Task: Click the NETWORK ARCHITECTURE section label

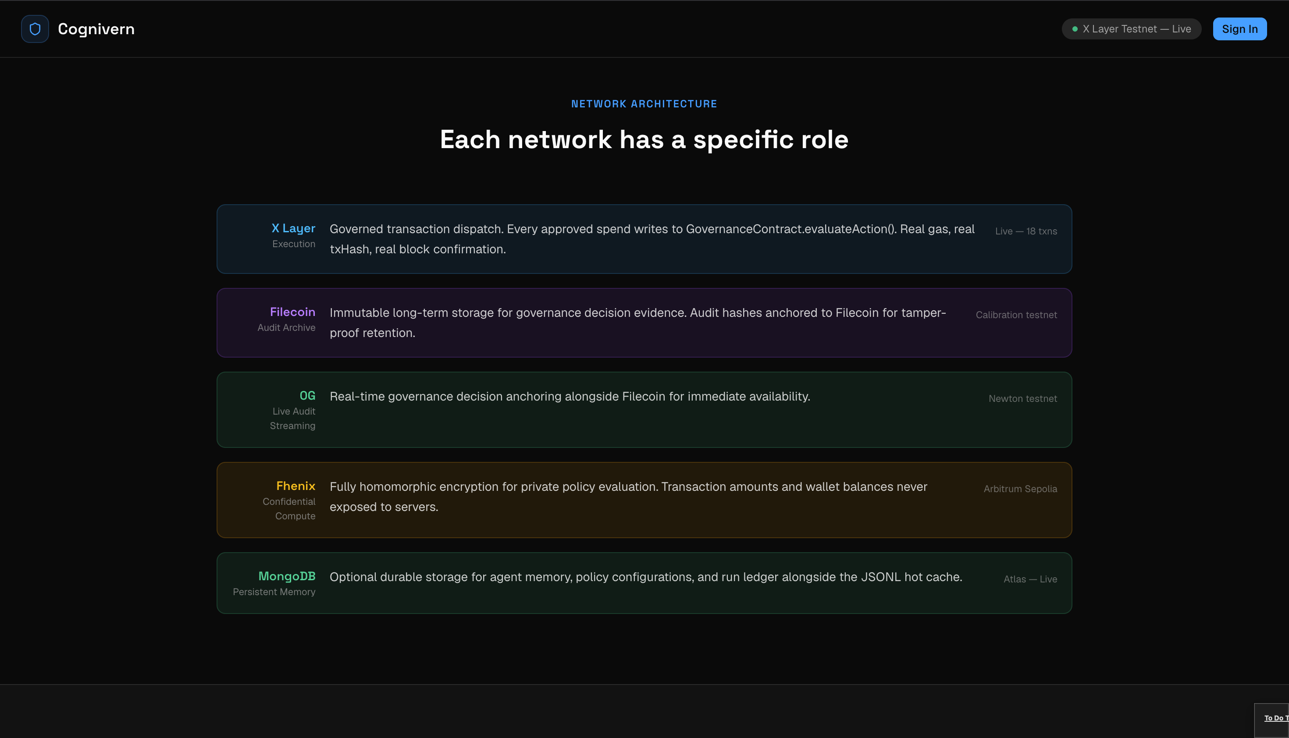Action: (x=644, y=104)
